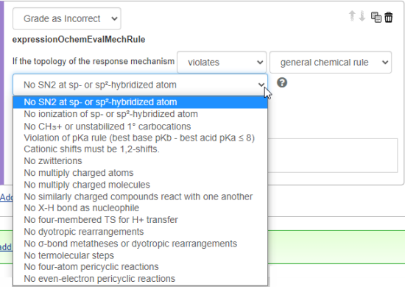Image resolution: width=405 pixels, height=287 pixels.
Task: Select No even-electron pericyclic reactions
Action: point(140,279)
